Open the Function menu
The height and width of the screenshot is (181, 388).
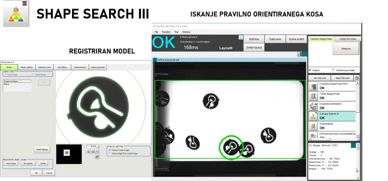click(166, 32)
